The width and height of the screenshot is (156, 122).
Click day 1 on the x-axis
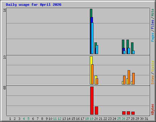(x=10, y=119)
